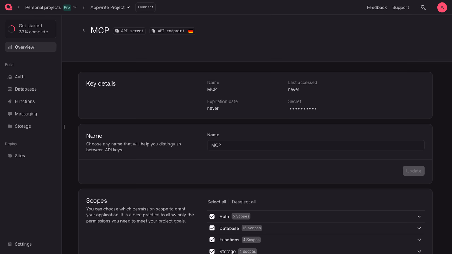Open Storage in the sidebar
The image size is (452, 254).
[31, 126]
